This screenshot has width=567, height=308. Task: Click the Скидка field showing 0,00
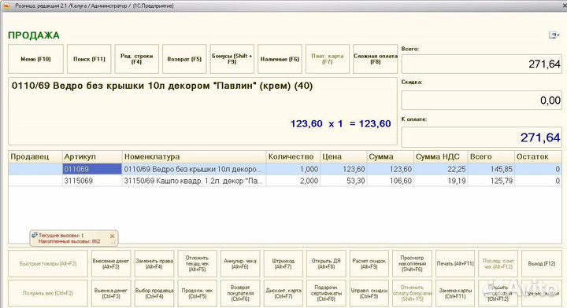(x=482, y=100)
